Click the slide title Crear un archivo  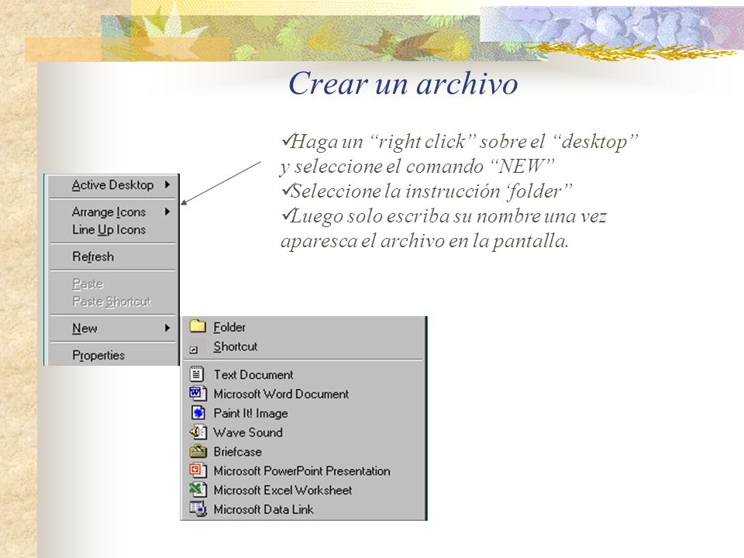click(x=403, y=83)
